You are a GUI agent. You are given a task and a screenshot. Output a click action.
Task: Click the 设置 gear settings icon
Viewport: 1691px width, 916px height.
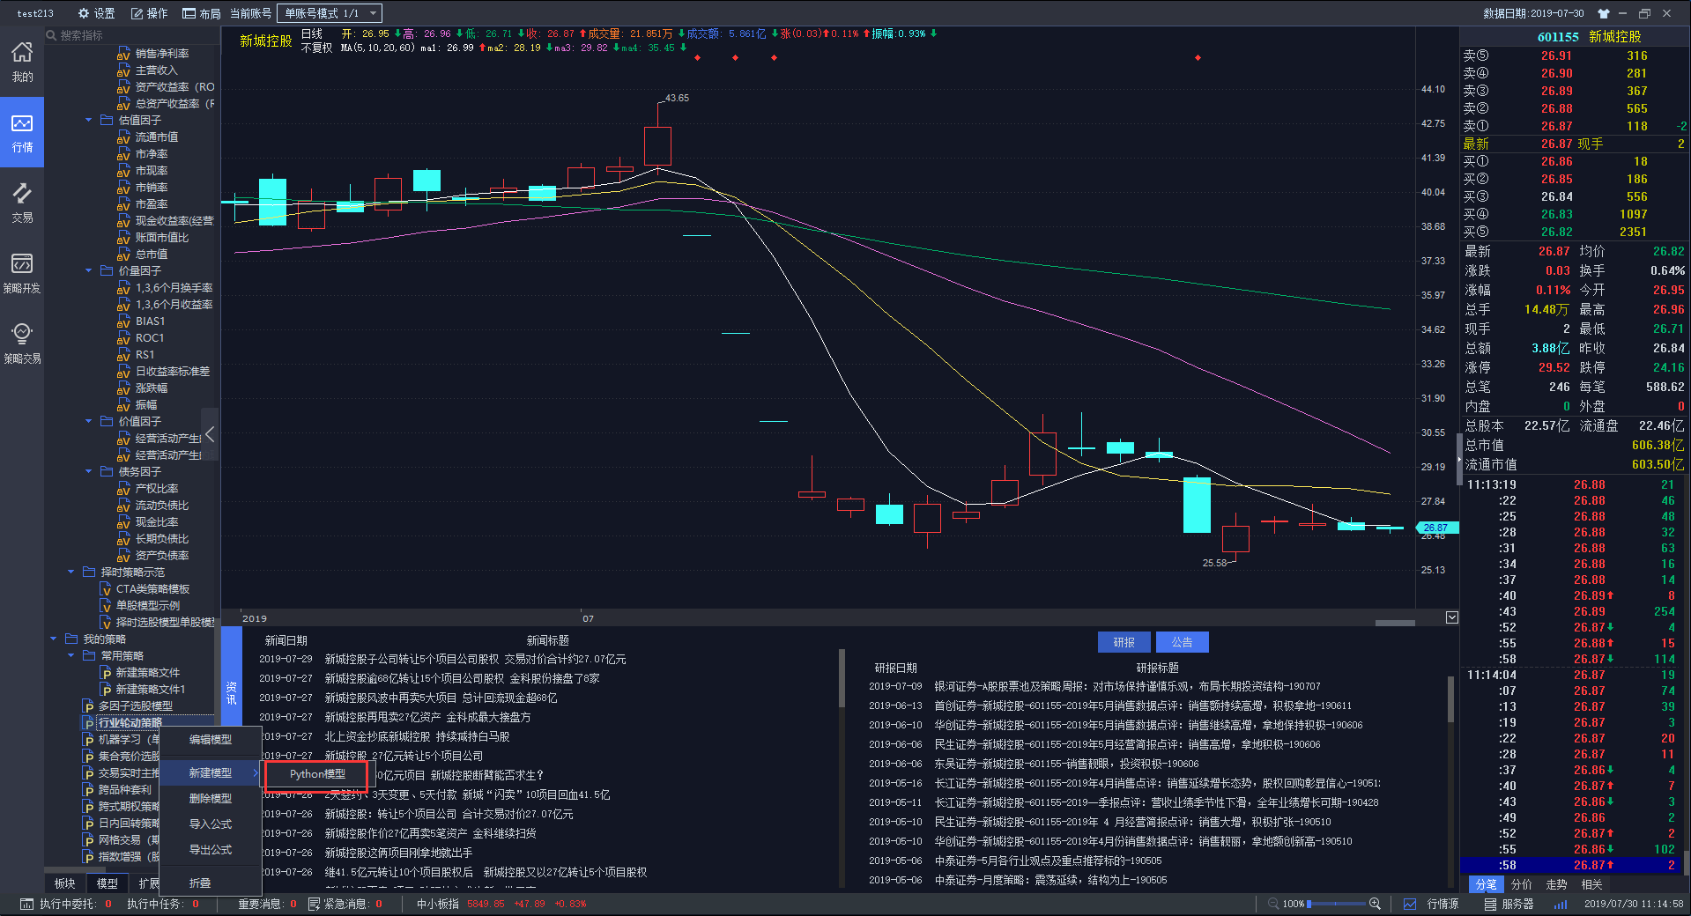pos(96,13)
